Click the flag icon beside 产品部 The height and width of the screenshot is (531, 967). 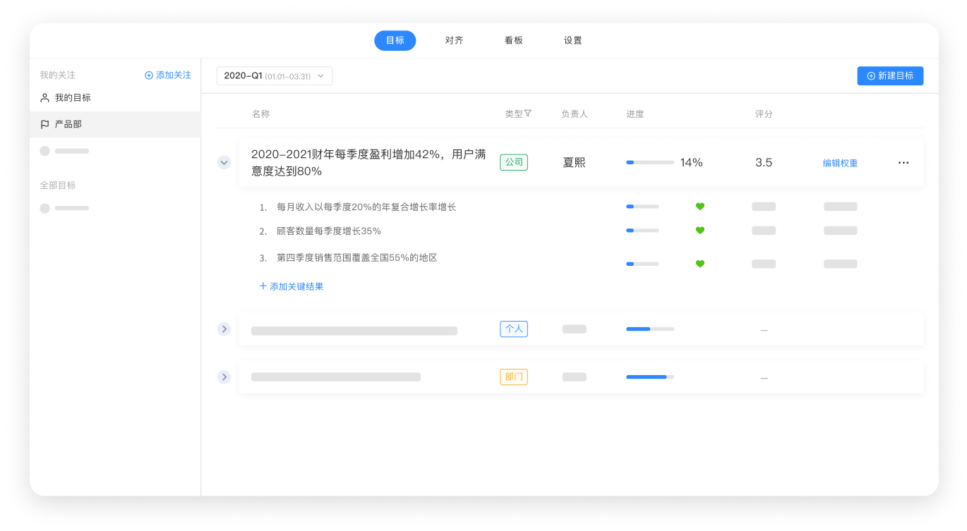click(44, 124)
